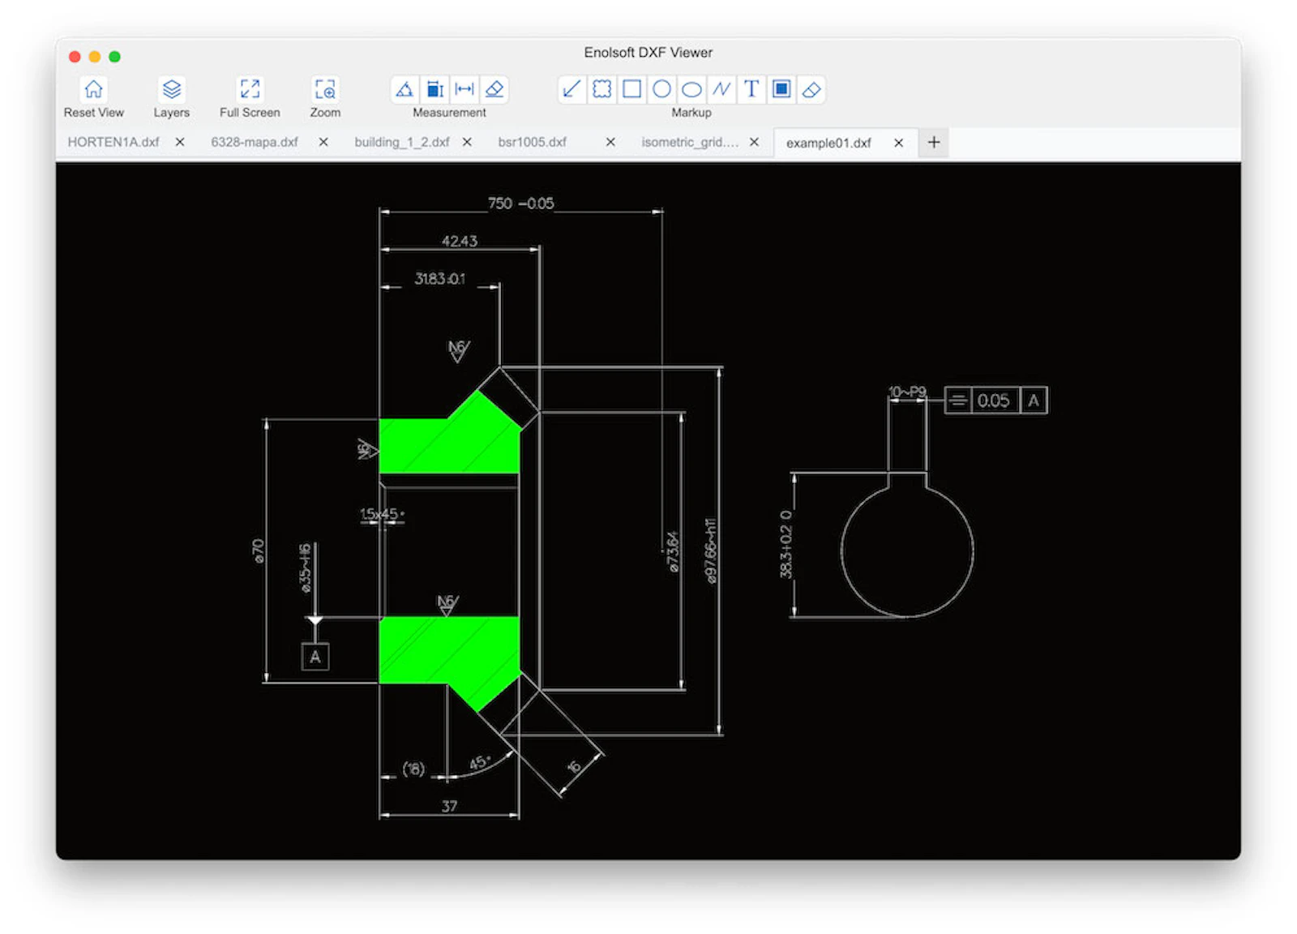
Task: Select the markup eraser tool
Action: click(811, 89)
